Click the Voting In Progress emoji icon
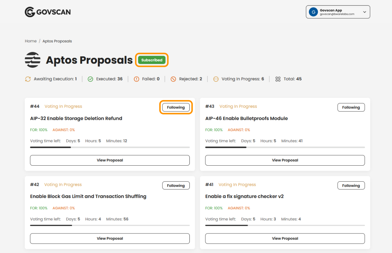This screenshot has height=253, width=392. point(216,79)
